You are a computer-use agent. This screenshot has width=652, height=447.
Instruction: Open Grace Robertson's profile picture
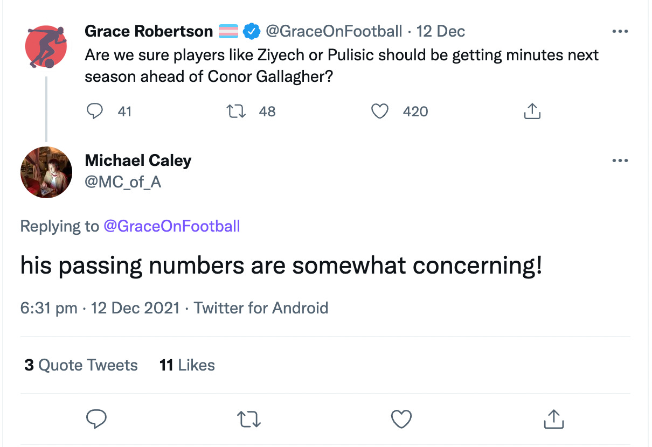tap(46, 46)
